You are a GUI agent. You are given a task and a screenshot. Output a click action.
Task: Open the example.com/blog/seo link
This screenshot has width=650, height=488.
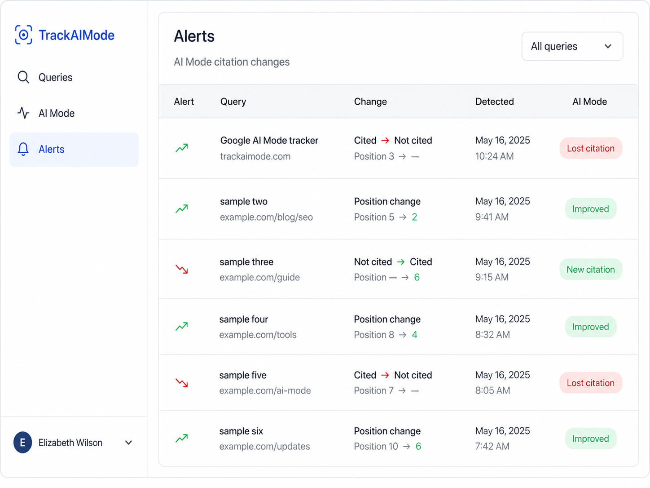[x=266, y=217]
